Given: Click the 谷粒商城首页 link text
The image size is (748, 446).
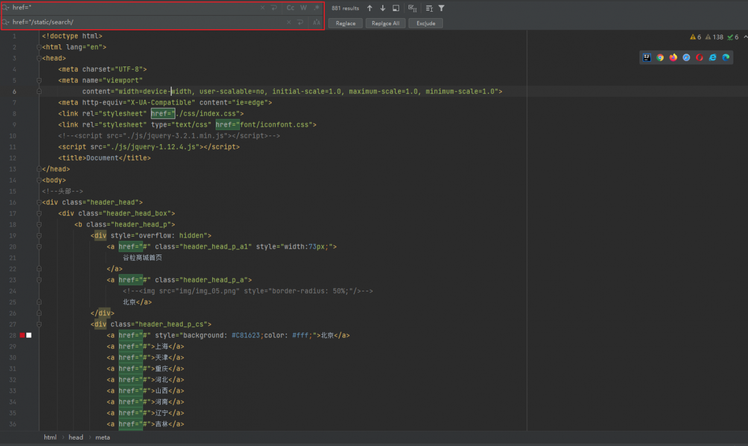Looking at the screenshot, I should (143, 258).
